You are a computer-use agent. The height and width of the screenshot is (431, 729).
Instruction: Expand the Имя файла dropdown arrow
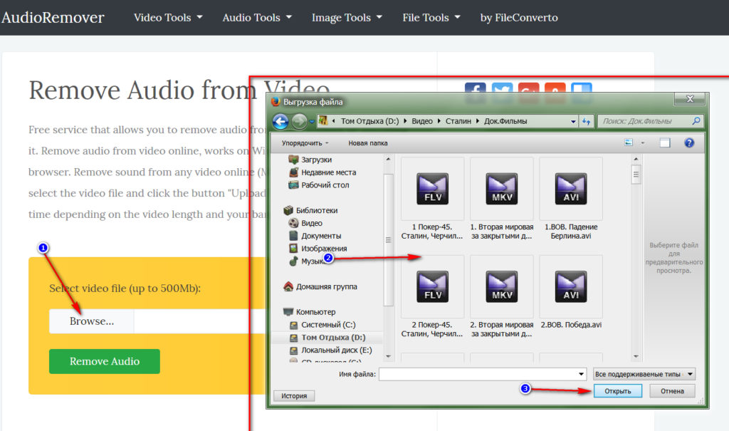pyautogui.click(x=581, y=374)
